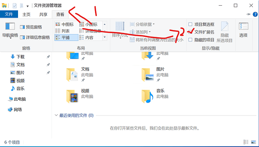Collapse the 最近使用的文件 section

coord(56,115)
